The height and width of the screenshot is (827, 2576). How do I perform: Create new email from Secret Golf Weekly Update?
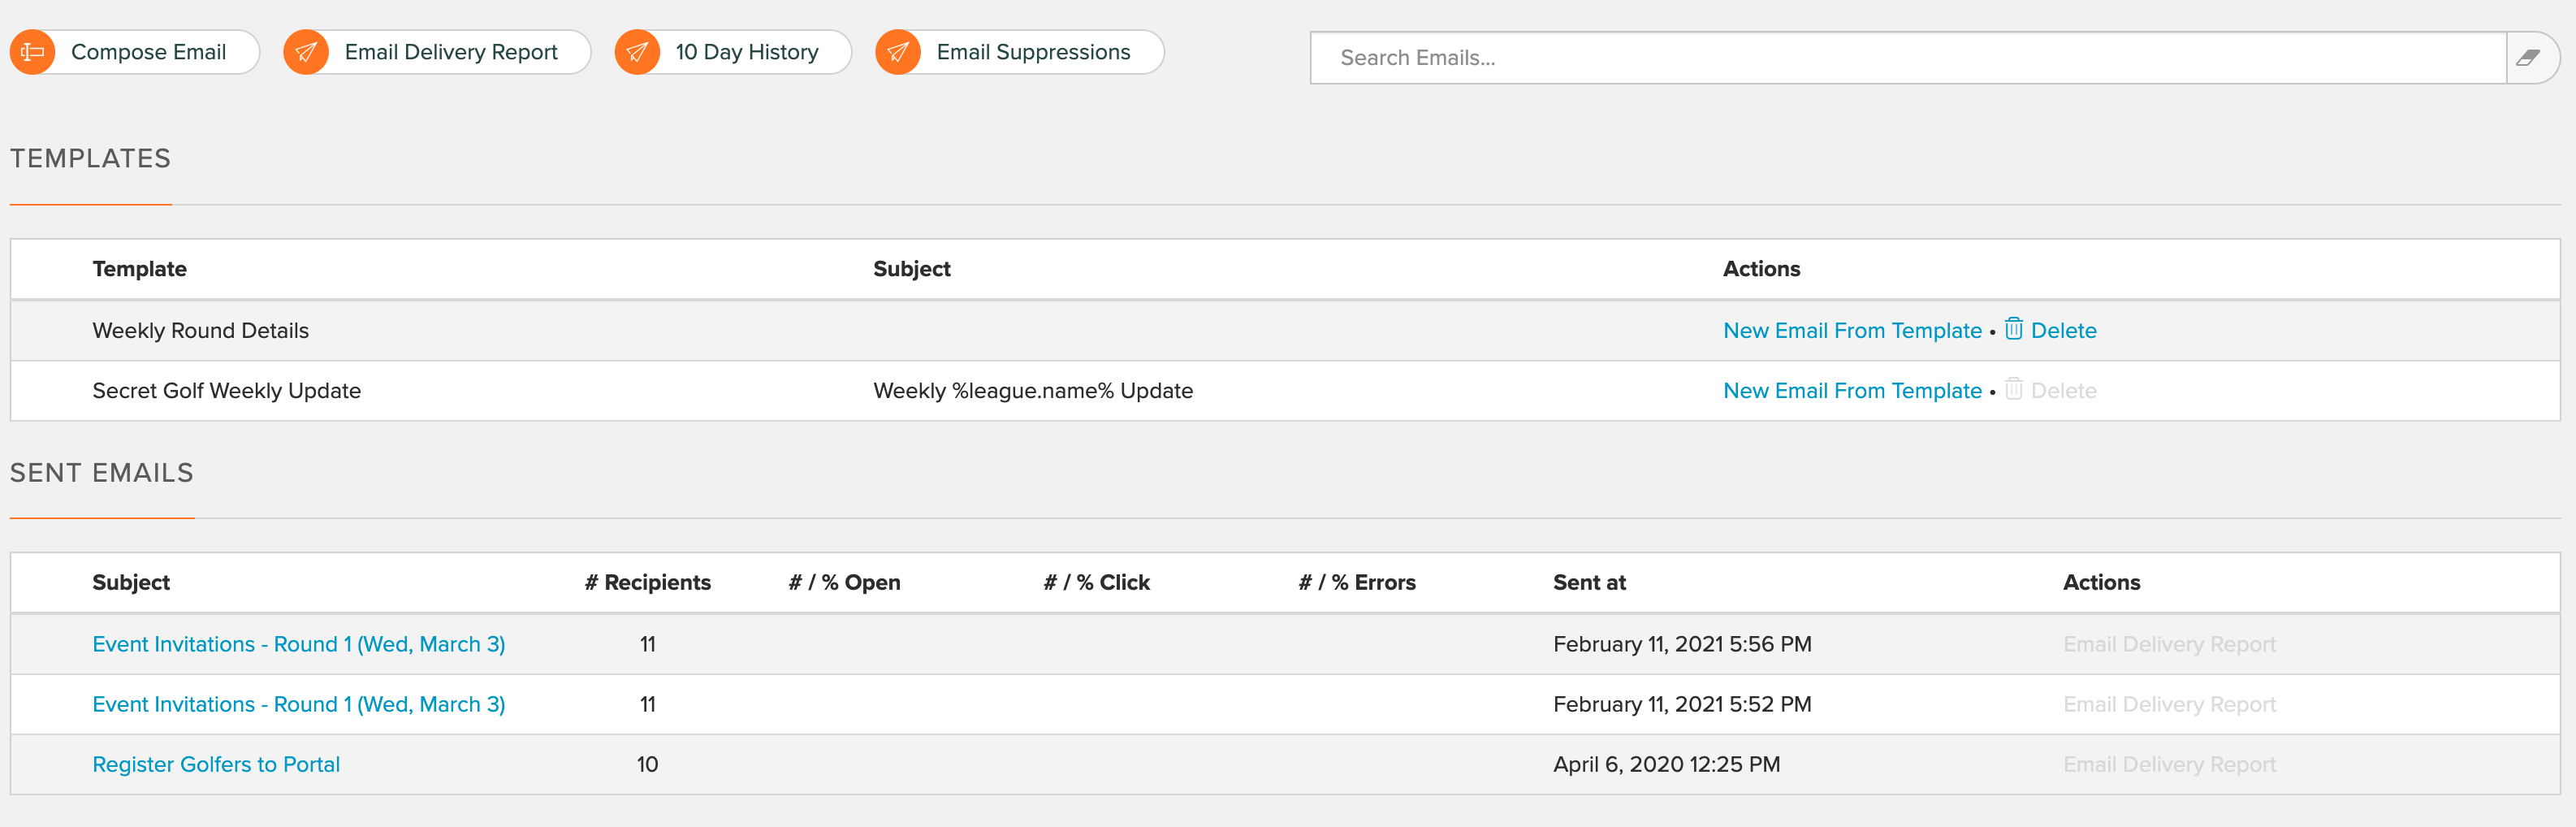coord(1852,391)
